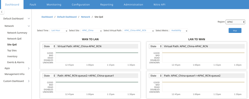This screenshot has height=99, width=249.
Task: Open the Select Virtual Path dropdown
Action: pyautogui.click(x=138, y=31)
